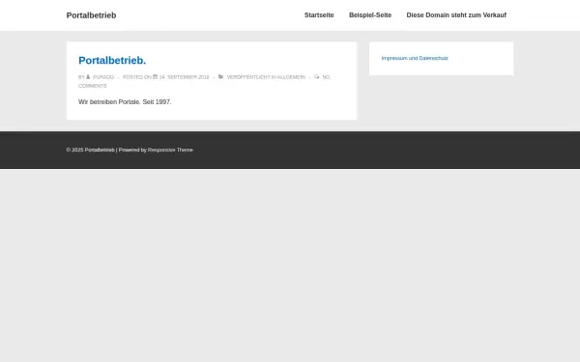580x362 pixels.
Task: Open the Portalbetrieb site title link
Action: point(91,15)
